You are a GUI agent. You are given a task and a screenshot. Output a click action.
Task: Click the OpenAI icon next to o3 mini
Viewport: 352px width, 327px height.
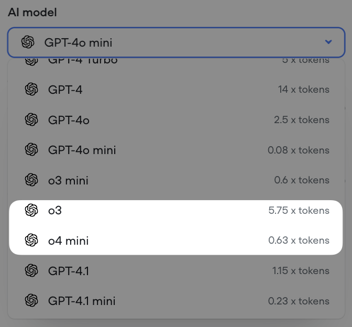pyautogui.click(x=31, y=180)
